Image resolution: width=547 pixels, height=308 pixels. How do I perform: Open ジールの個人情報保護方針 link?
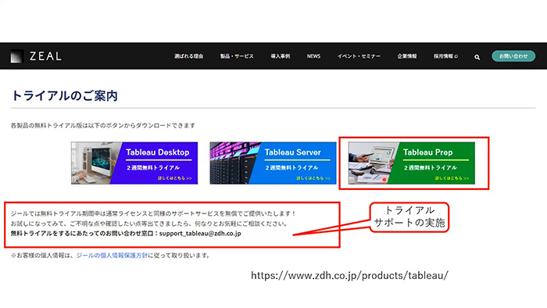coord(112,256)
